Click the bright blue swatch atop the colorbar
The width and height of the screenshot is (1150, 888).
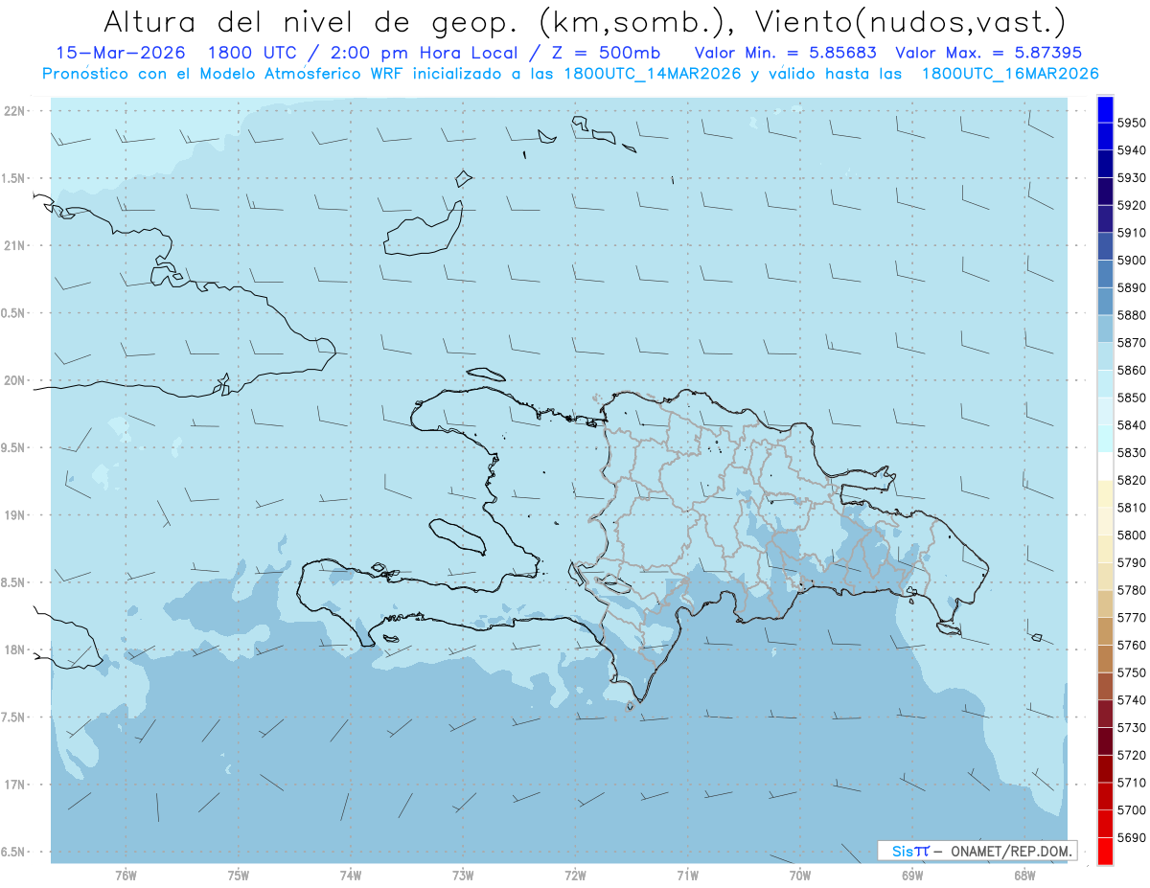coord(1105,107)
